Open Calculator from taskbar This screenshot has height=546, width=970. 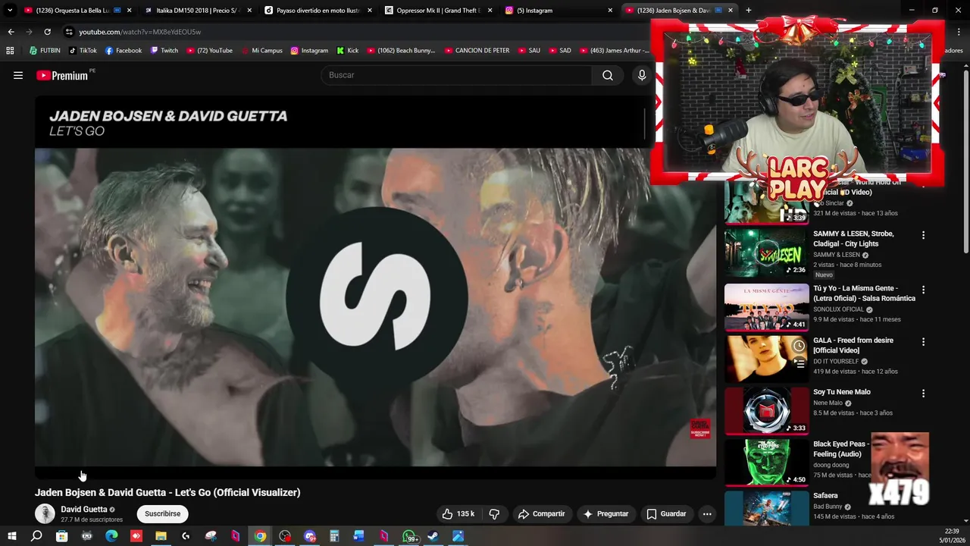coord(334,536)
